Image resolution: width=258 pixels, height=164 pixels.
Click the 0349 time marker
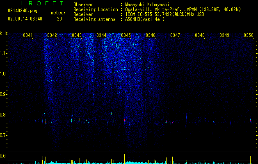pos(224,35)
